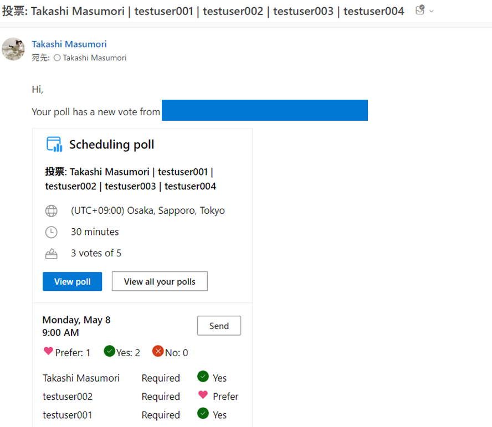Screen dimensions: 492x427
Task: Select the "30 minutes" duration text
Action: coord(95,232)
